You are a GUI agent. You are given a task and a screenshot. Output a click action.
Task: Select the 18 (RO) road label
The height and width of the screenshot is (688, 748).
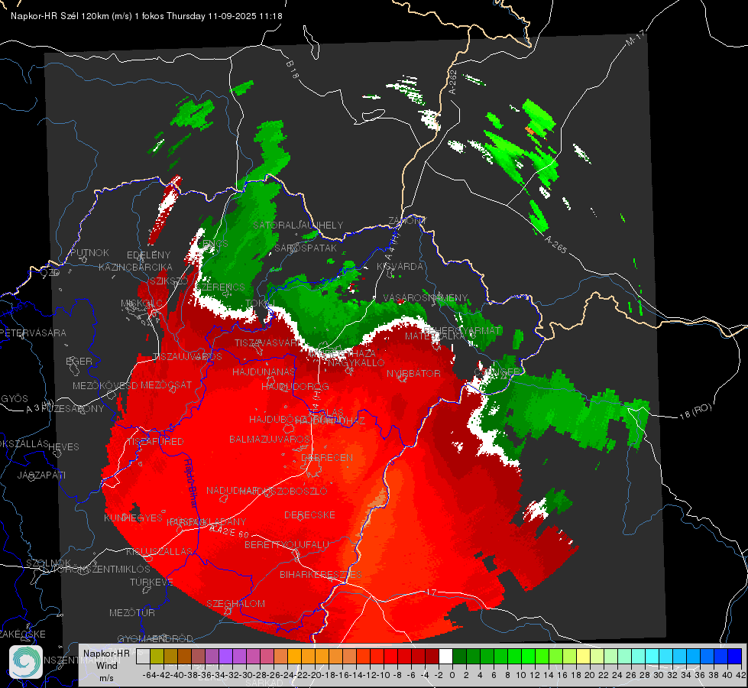695,411
